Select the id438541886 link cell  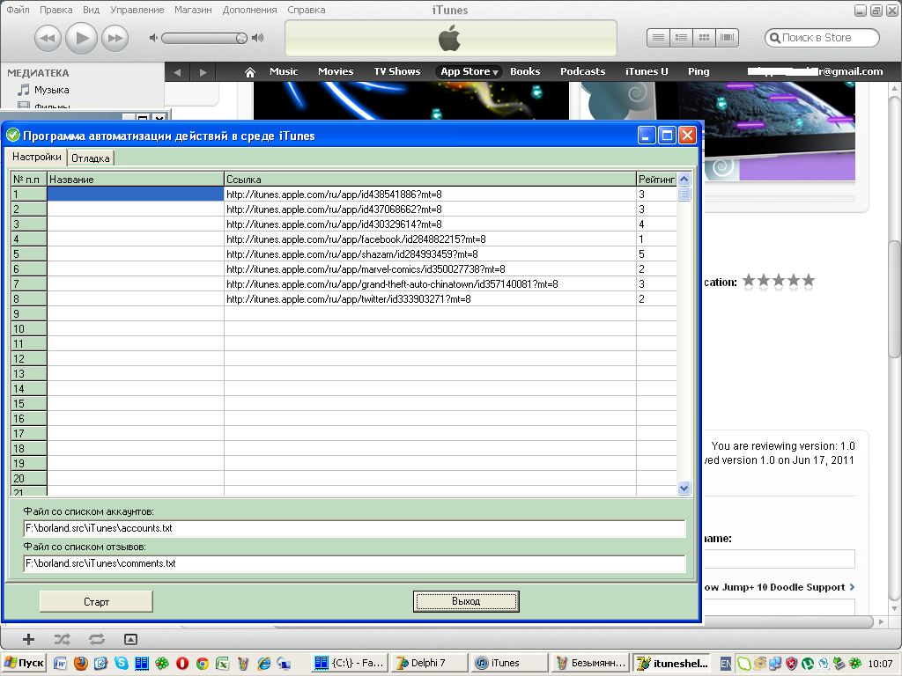click(x=430, y=195)
